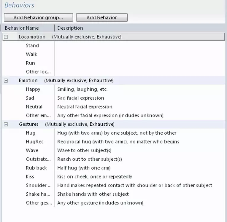Select the HugRec gesture behavior
The width and height of the screenshot is (227, 222).
35,142
